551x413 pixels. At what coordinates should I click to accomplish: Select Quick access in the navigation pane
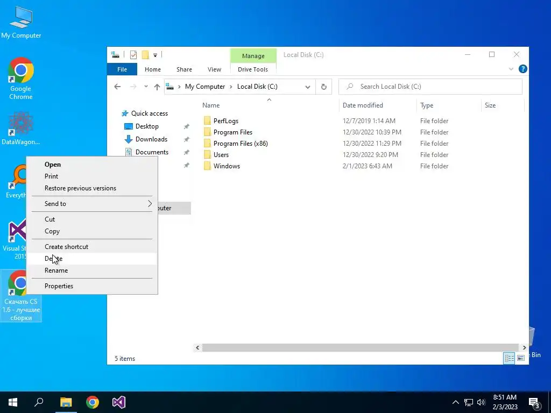click(150, 113)
